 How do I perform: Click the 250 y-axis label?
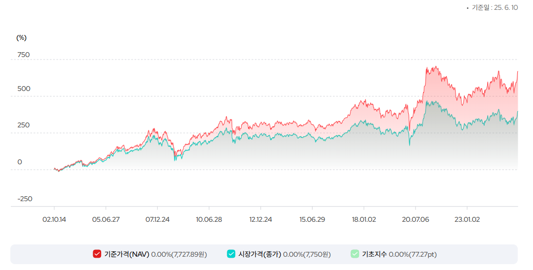click(x=24, y=125)
